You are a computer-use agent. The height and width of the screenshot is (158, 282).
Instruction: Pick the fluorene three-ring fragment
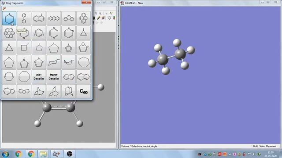tap(24, 91)
